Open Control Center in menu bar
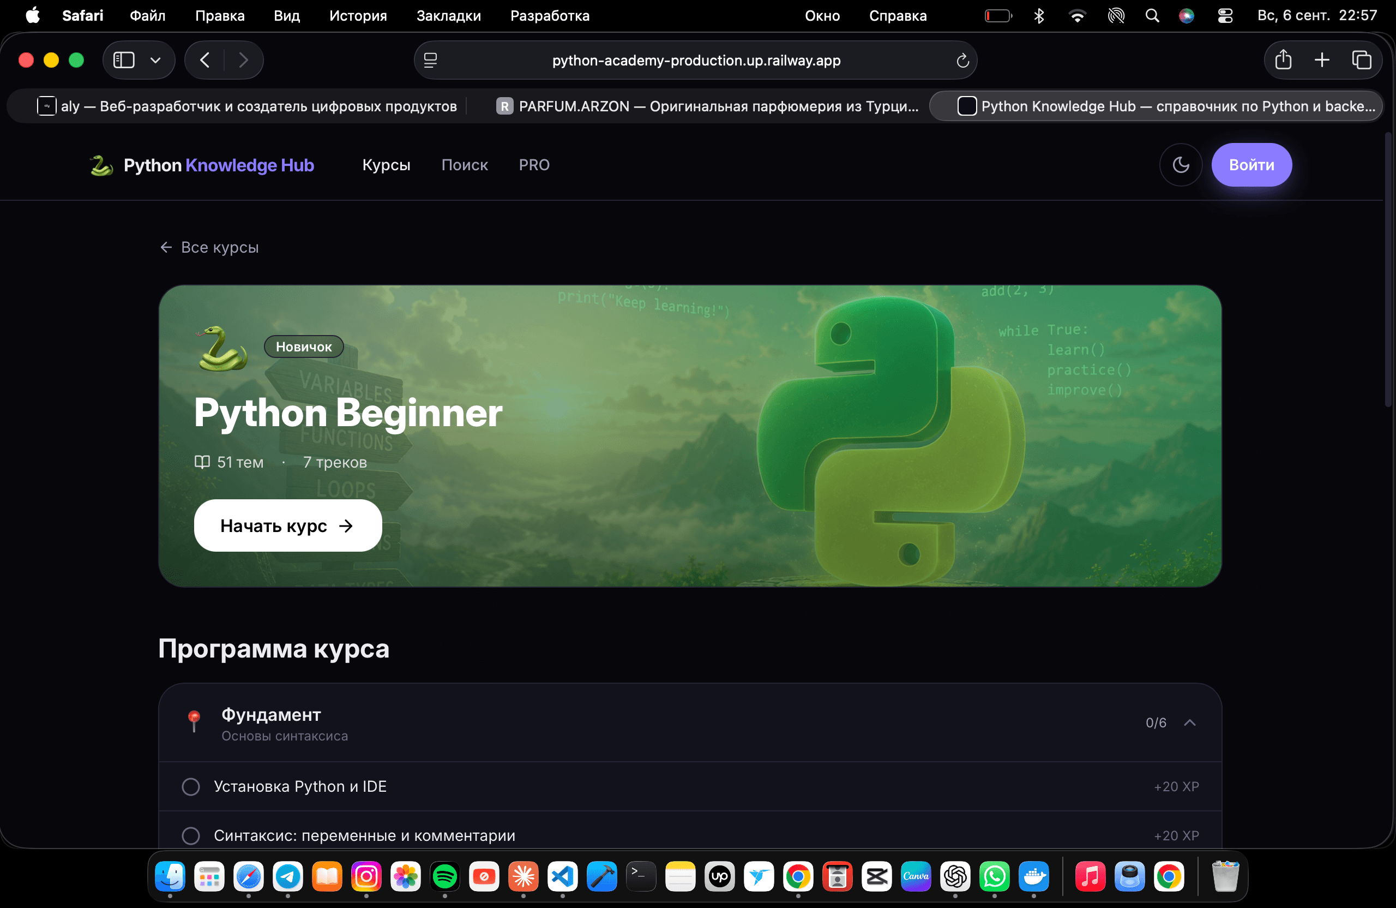 pos(1225,16)
